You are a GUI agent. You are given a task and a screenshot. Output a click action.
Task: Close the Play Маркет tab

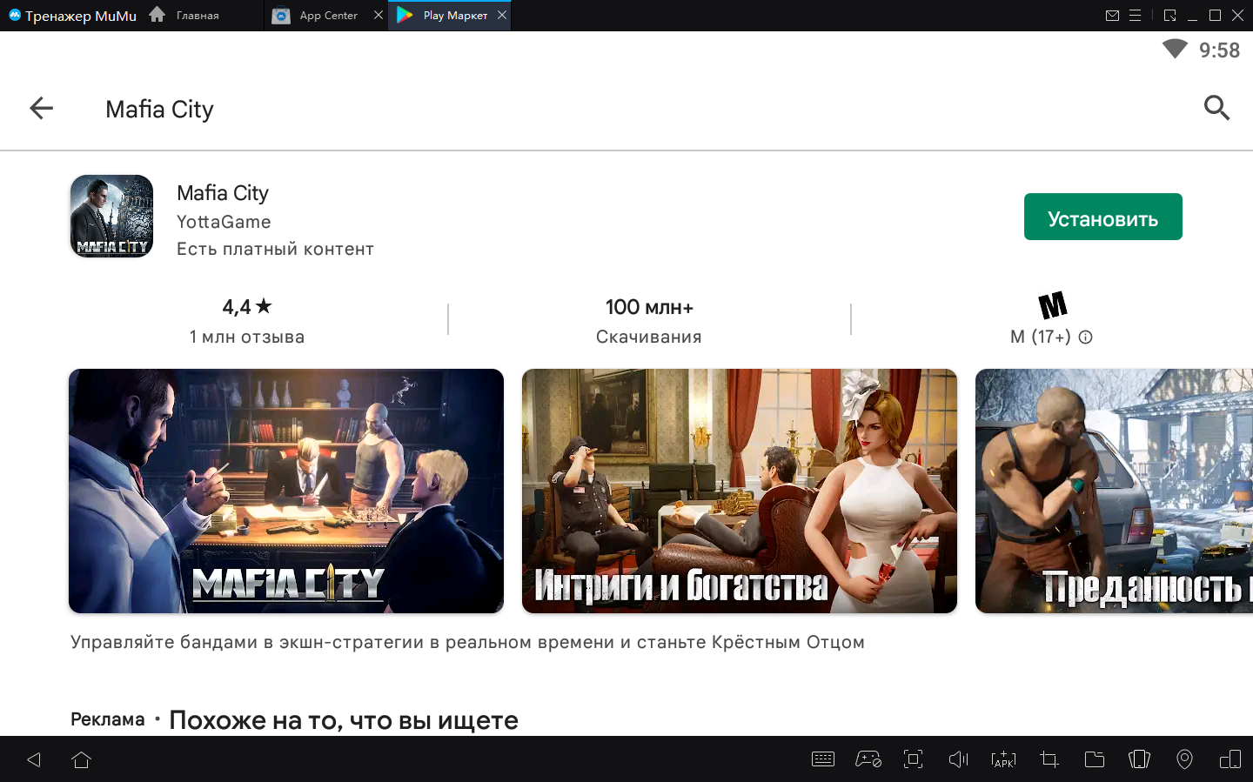(x=502, y=15)
